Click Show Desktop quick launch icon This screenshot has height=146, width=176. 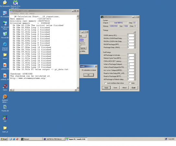11,139
